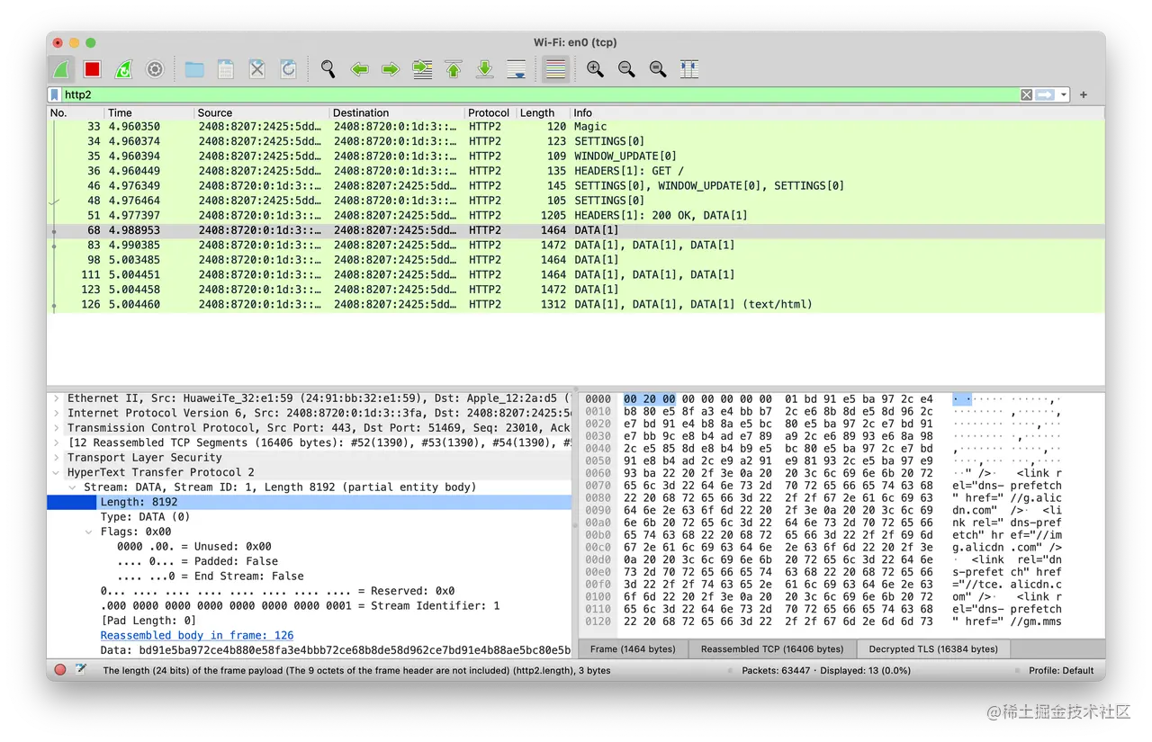Follow Reassembled body in frame 126 link
This screenshot has width=1152, height=742.
click(197, 636)
